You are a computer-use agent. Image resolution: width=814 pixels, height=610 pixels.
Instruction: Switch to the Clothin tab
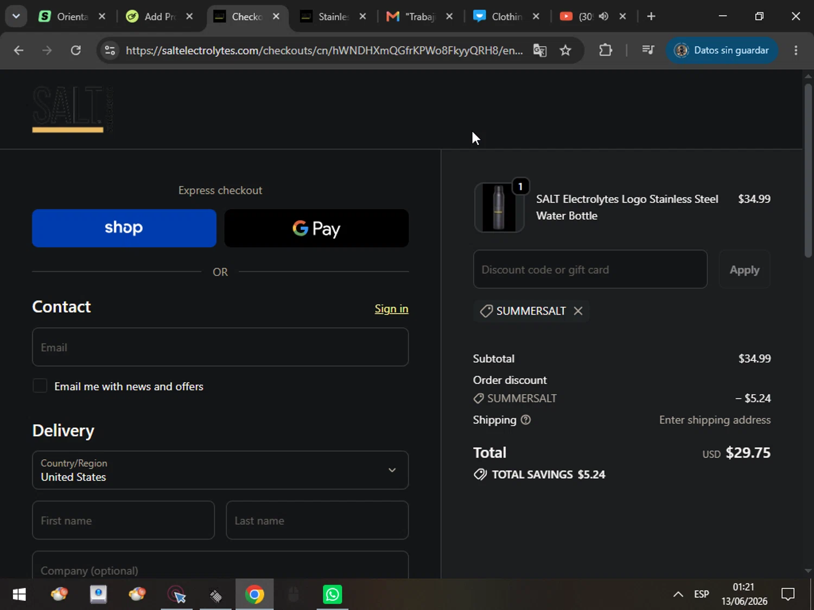coord(506,16)
